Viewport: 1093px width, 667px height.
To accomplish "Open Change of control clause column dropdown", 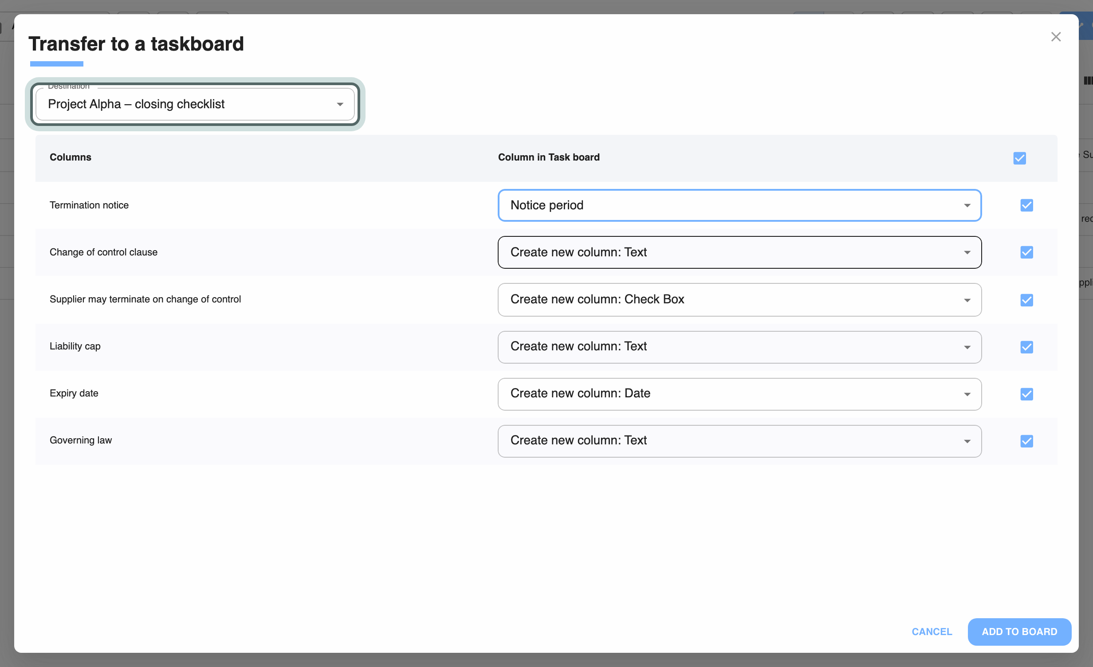I will pos(739,252).
